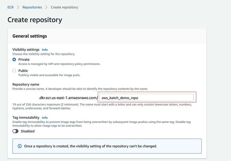Click the Create repository breadcrumb item
The image size is (231, 161).
click(64, 7)
